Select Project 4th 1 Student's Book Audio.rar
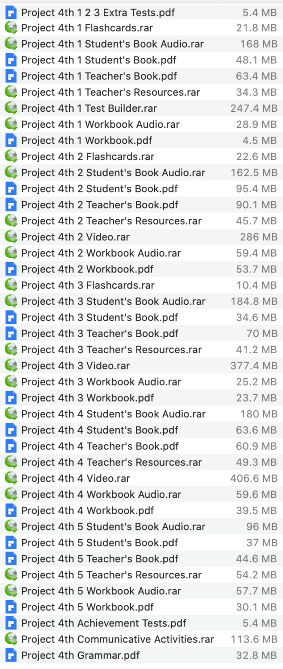This screenshot has height=669, width=283. click(112, 44)
